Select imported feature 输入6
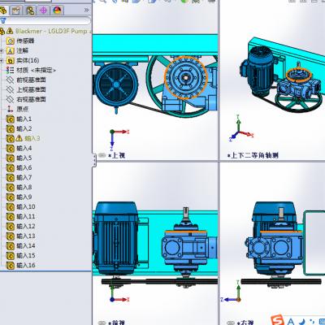 [24, 167]
